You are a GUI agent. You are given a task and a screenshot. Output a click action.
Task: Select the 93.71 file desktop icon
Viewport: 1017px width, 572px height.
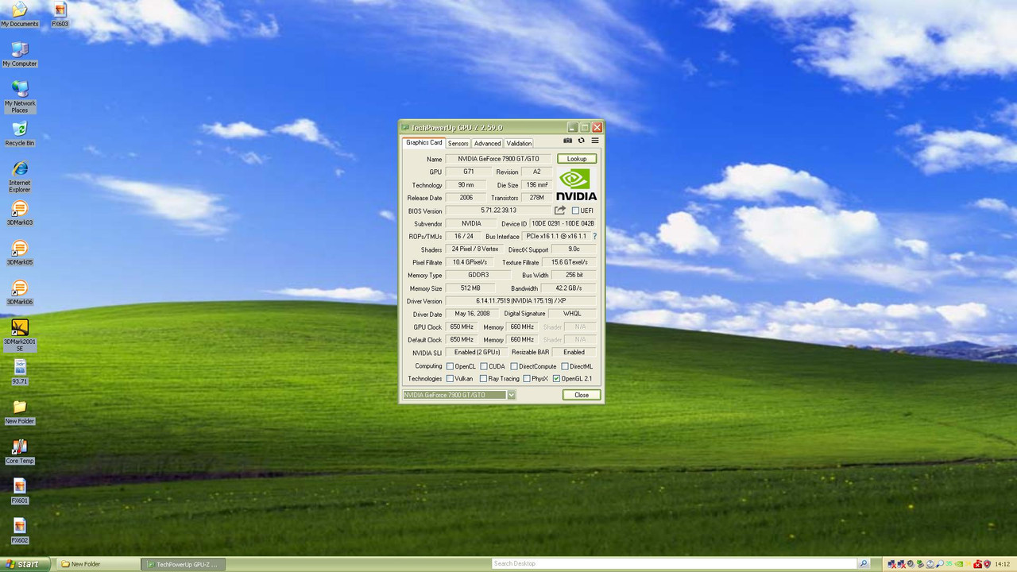click(x=20, y=373)
